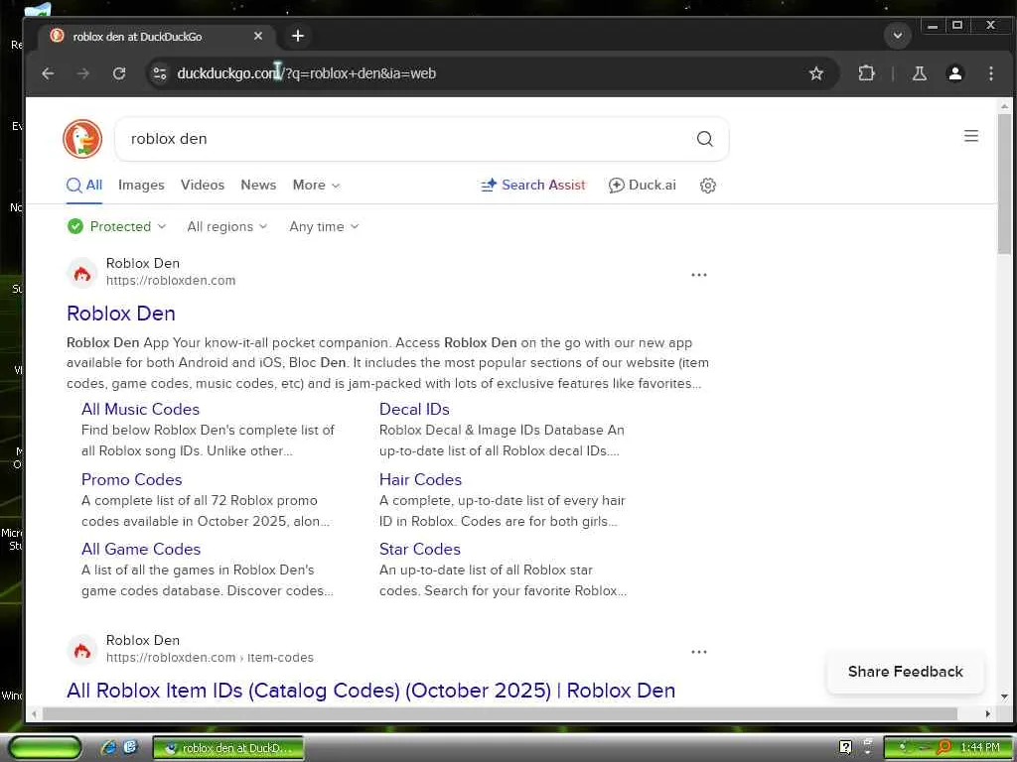
Task: Expand the Any time filter dropdown
Action: coord(324,227)
